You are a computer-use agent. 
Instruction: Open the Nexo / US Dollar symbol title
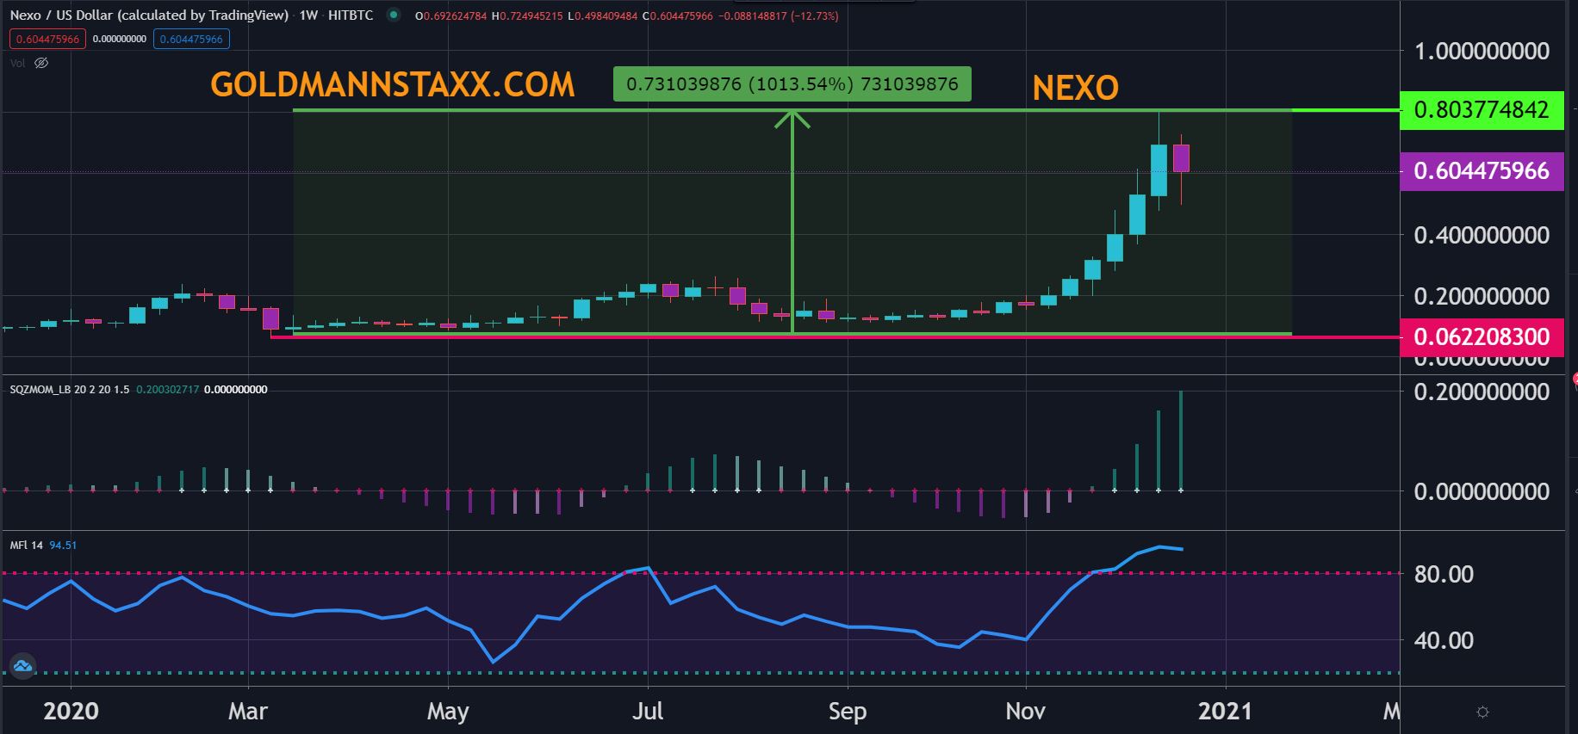click(x=148, y=15)
